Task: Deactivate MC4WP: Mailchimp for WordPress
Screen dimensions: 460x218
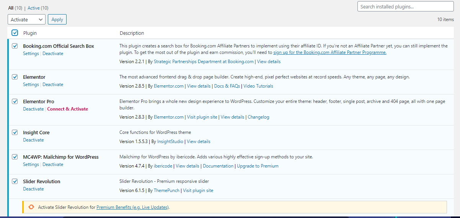Action: point(53,164)
